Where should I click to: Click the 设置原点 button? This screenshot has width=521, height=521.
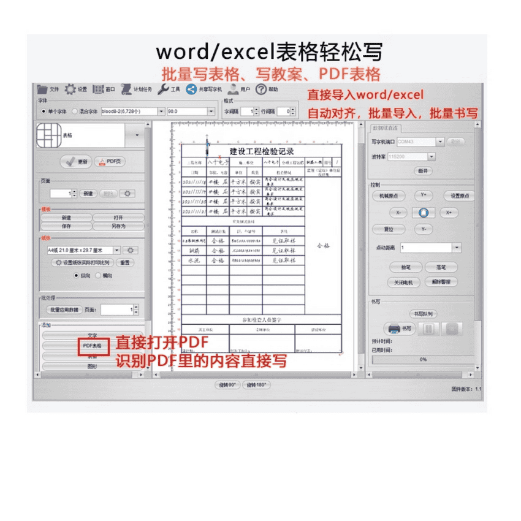pyautogui.click(x=460, y=196)
